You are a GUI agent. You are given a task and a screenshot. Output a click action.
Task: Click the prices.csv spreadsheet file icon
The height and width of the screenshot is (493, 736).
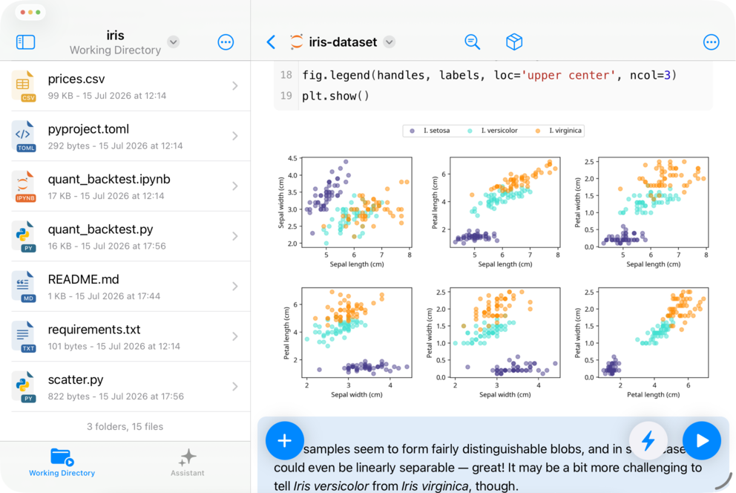pos(24,86)
